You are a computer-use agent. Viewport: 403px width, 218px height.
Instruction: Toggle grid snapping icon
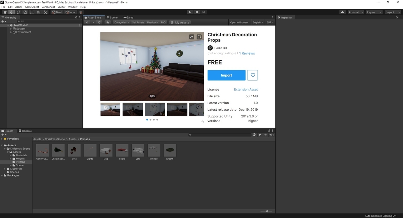tap(81, 12)
